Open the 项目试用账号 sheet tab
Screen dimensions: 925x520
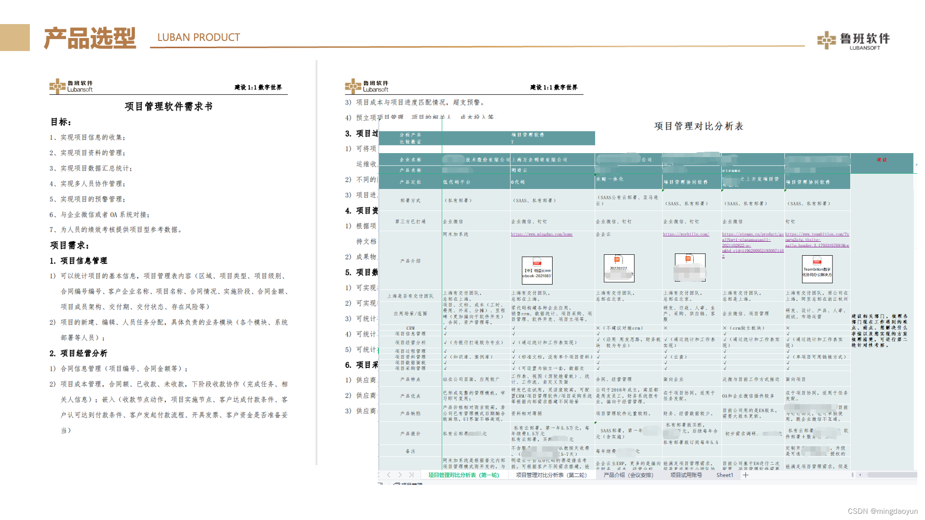tap(686, 475)
